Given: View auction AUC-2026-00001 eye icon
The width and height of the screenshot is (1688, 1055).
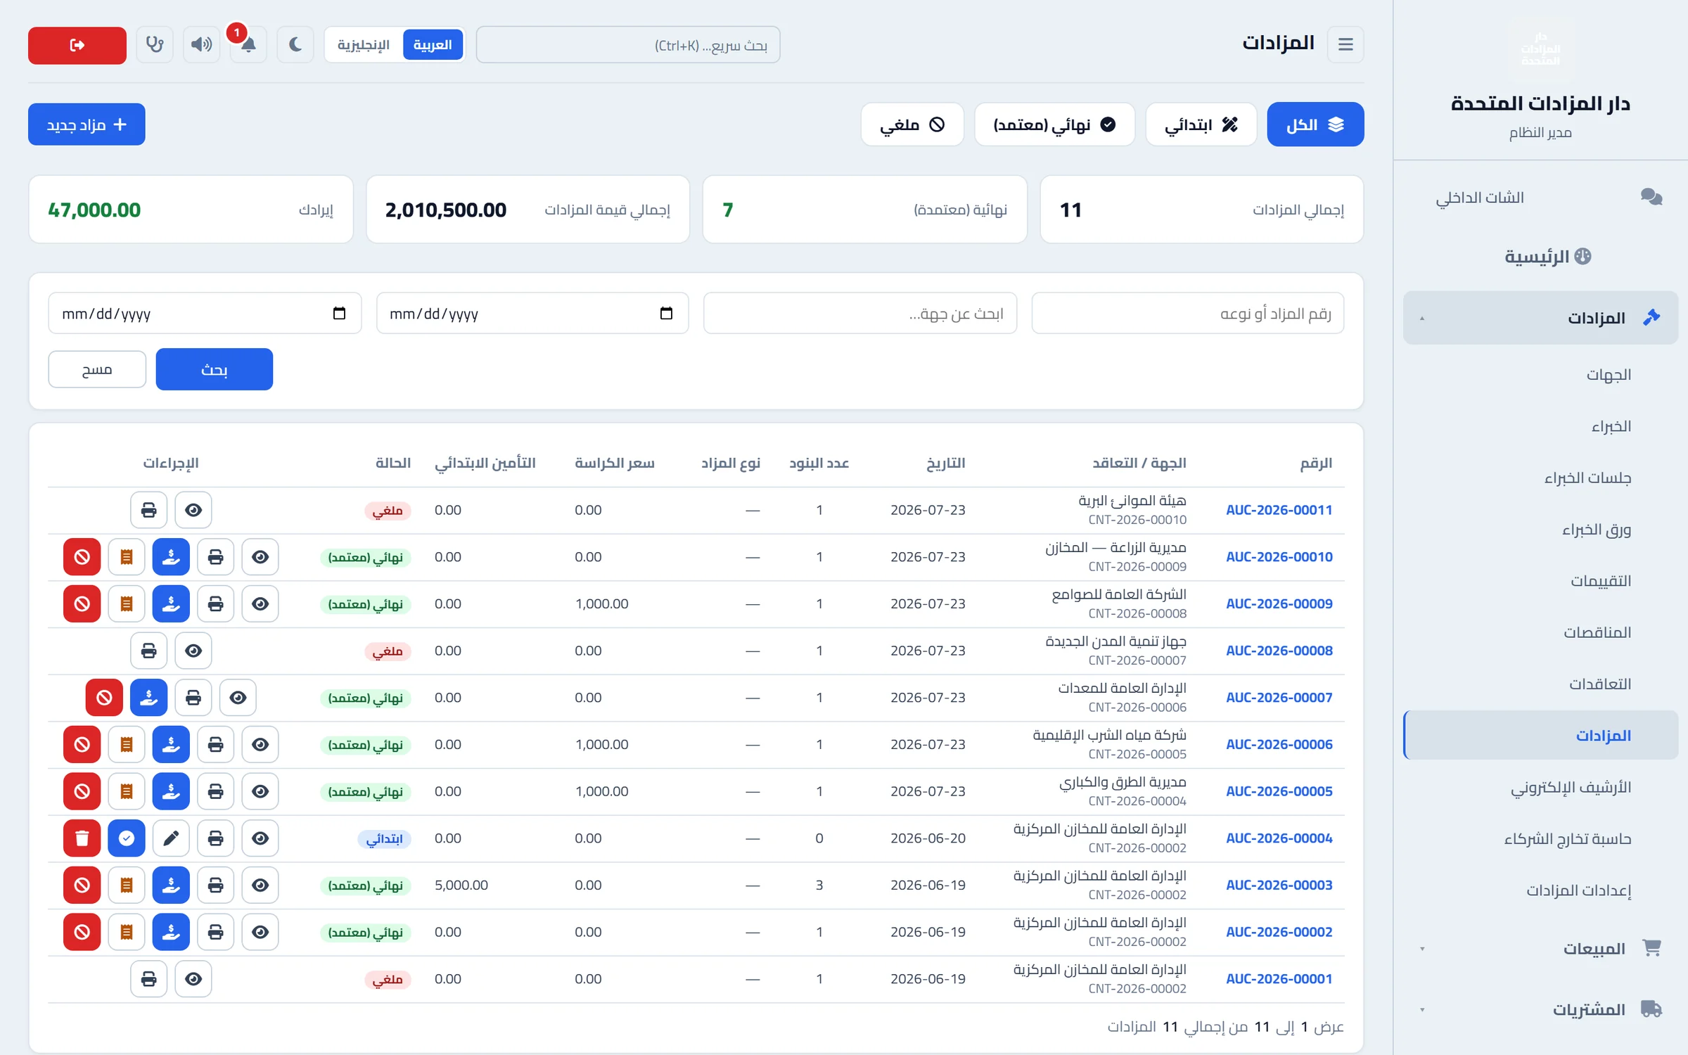Looking at the screenshot, I should coord(193,979).
